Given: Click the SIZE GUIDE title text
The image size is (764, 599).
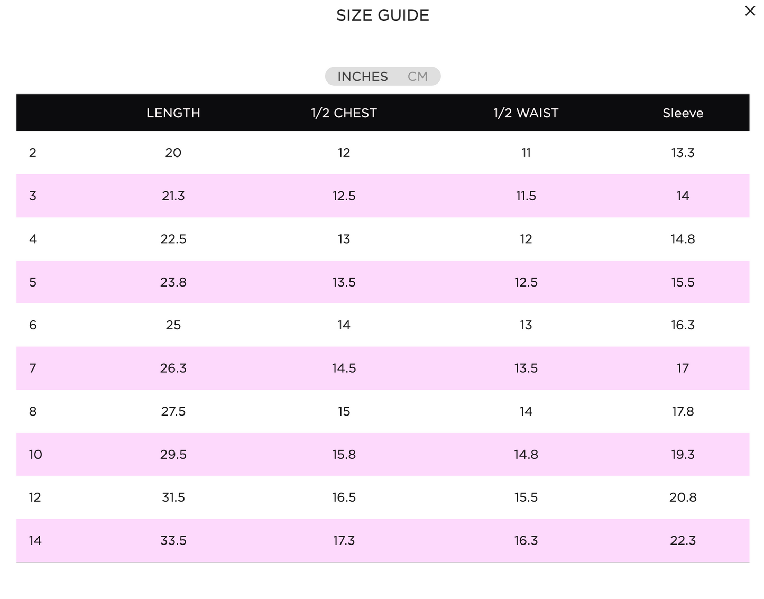Looking at the screenshot, I should click(383, 15).
